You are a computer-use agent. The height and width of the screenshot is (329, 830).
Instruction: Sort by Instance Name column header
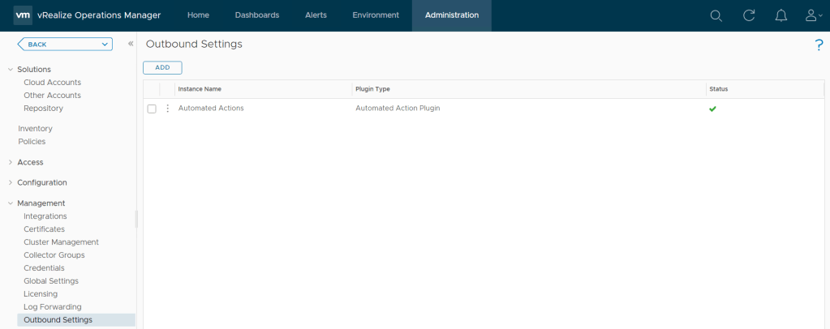pyautogui.click(x=200, y=89)
